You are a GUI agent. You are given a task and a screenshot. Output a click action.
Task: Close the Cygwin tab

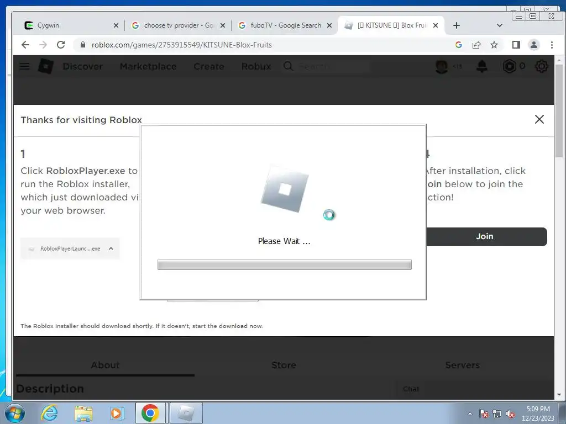pos(116,25)
